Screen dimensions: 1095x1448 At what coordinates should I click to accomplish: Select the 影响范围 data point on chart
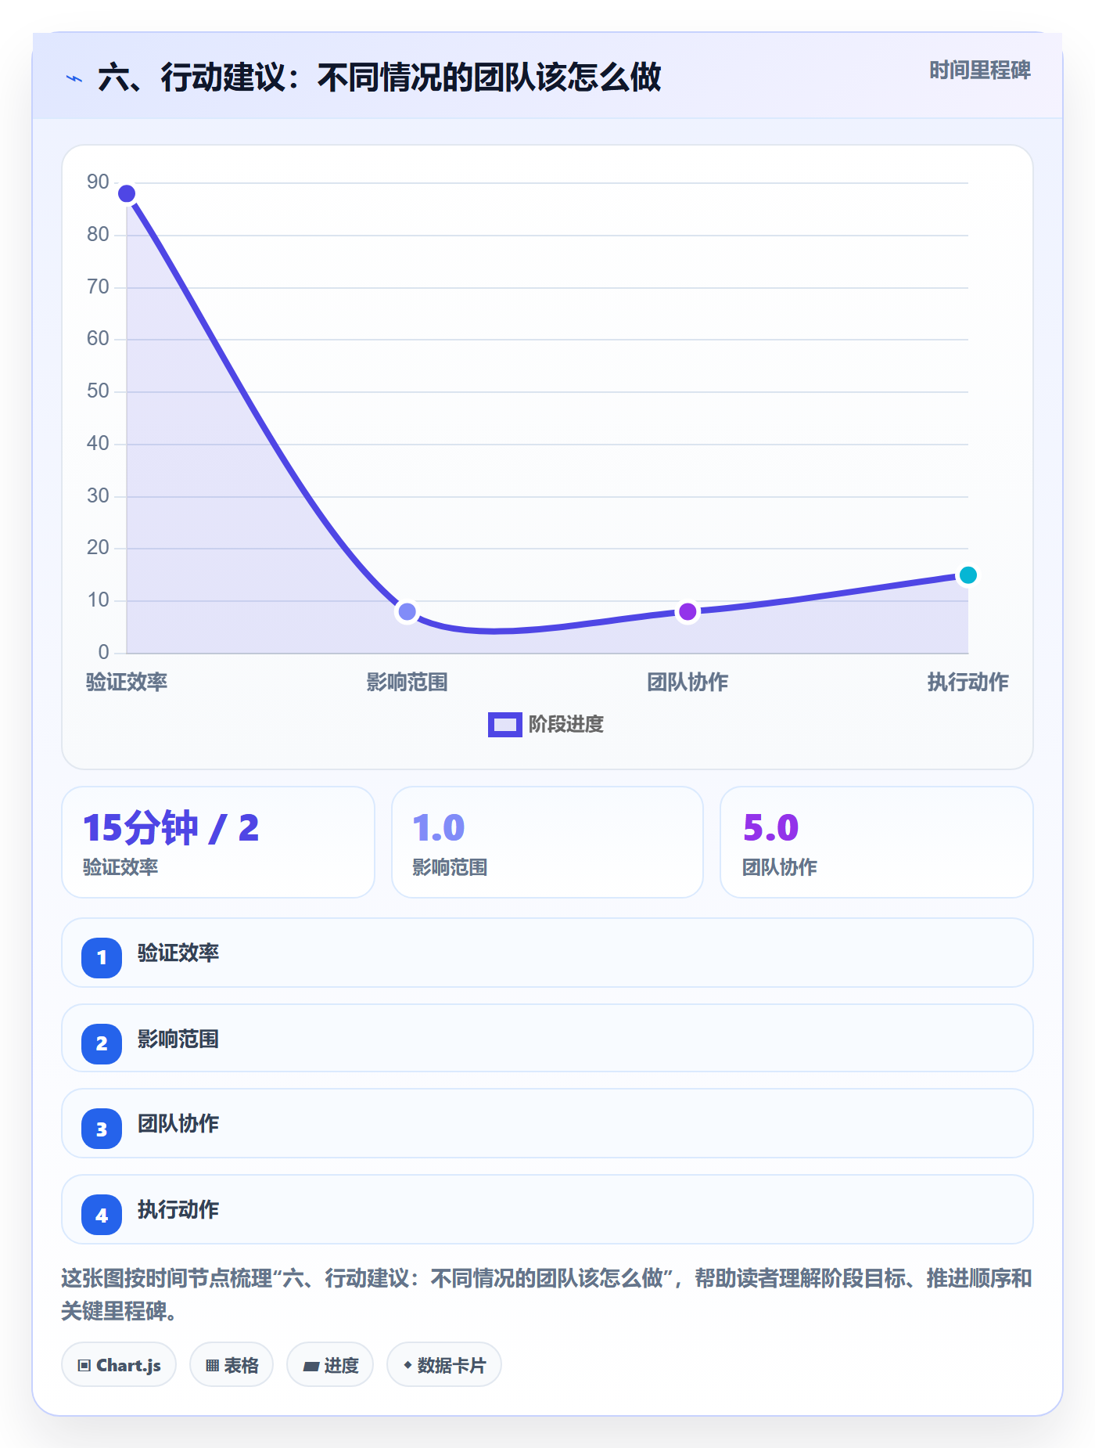(407, 611)
